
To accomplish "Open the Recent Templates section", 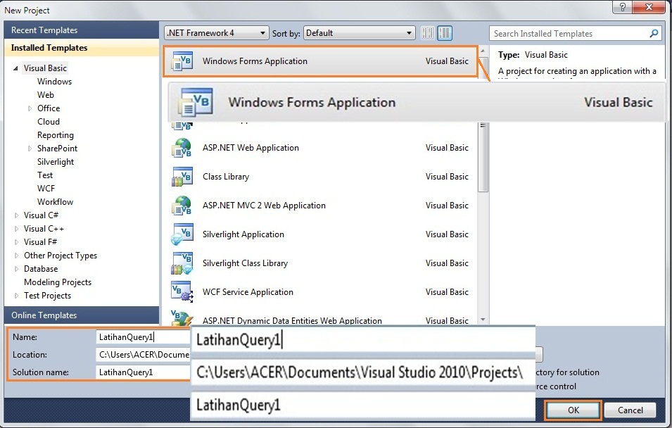I will [82, 30].
